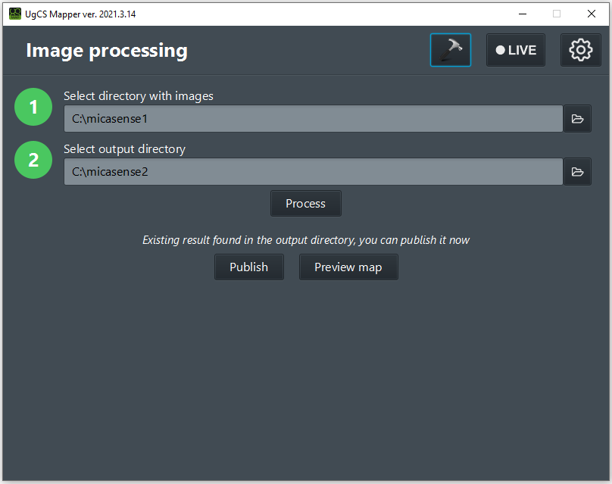Click the 'Image processing' heading
The image size is (612, 484).
coord(107,51)
